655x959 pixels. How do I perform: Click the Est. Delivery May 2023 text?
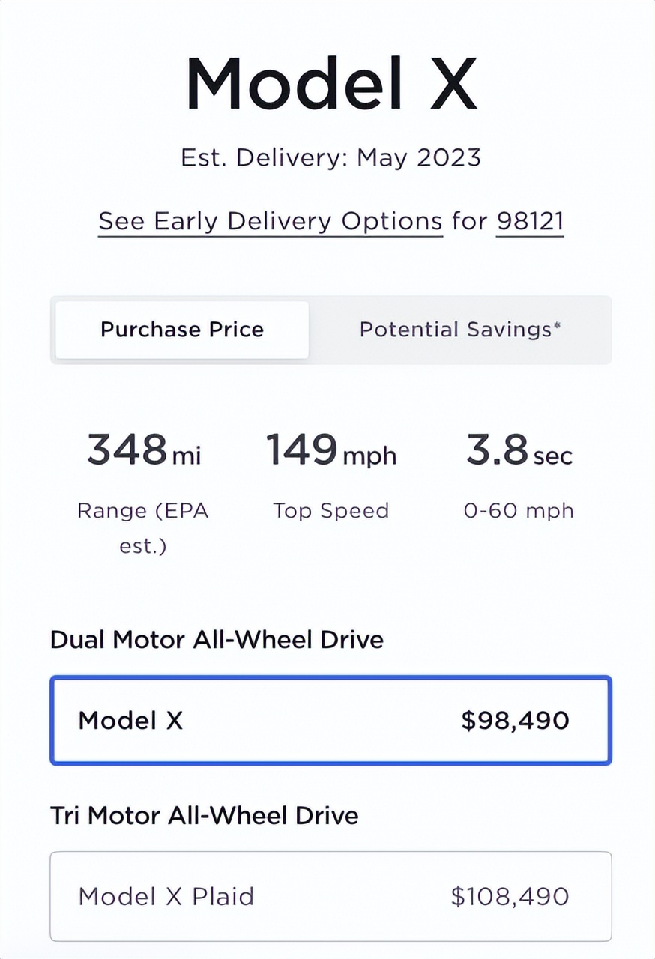[330, 158]
